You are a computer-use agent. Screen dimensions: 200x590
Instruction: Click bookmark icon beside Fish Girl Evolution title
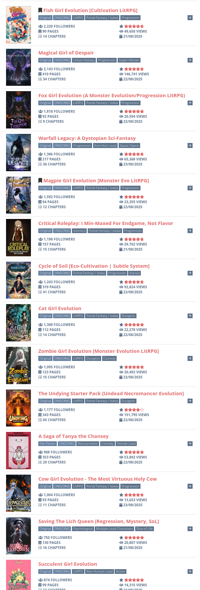pyautogui.click(x=40, y=10)
